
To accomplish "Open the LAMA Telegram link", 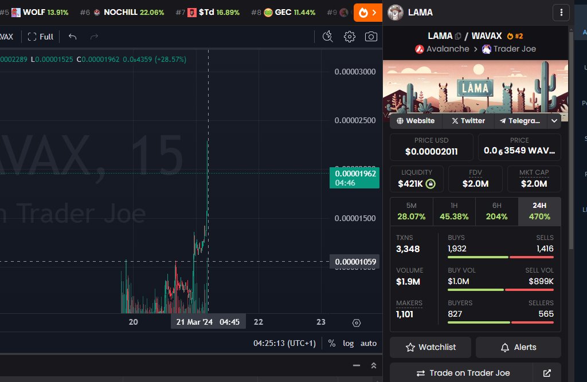I will (x=521, y=121).
